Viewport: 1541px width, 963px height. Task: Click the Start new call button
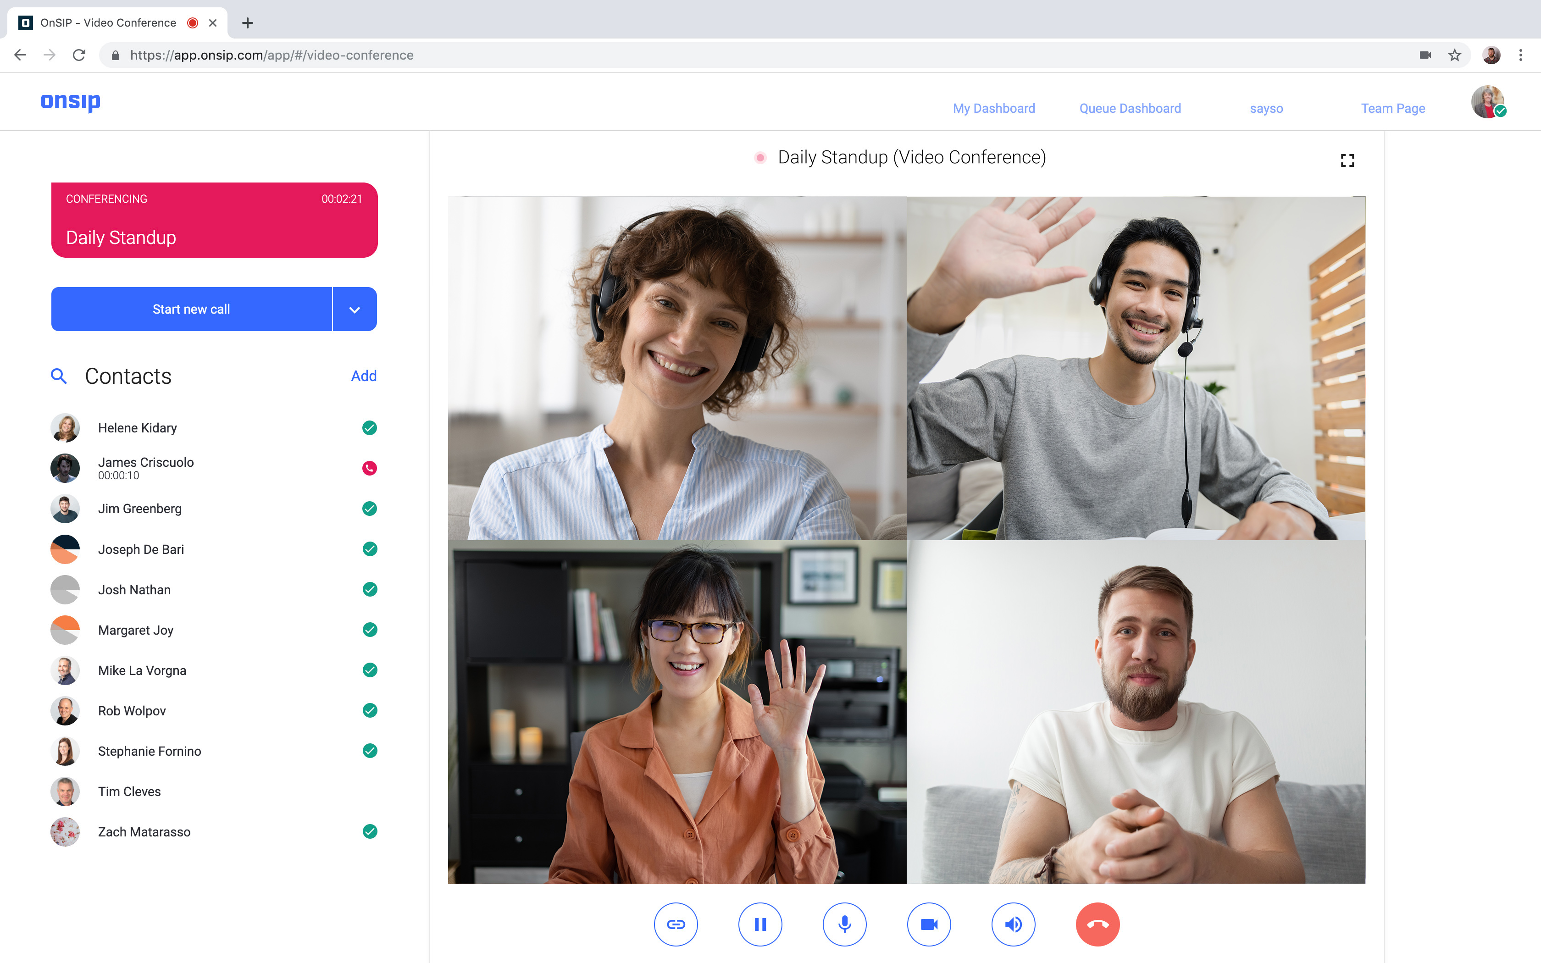pos(192,309)
